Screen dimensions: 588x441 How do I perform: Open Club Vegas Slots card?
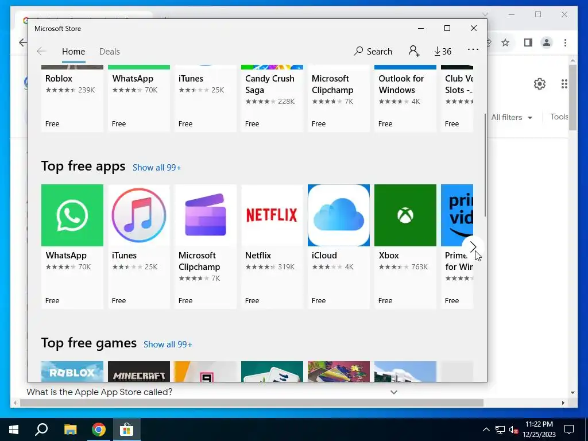pyautogui.click(x=457, y=99)
